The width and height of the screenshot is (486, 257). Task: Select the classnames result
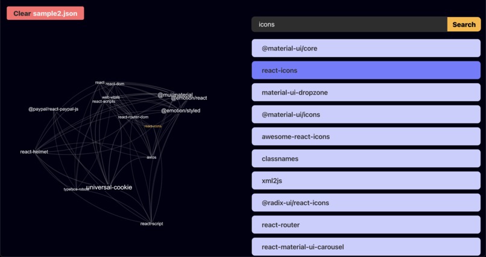366,159
